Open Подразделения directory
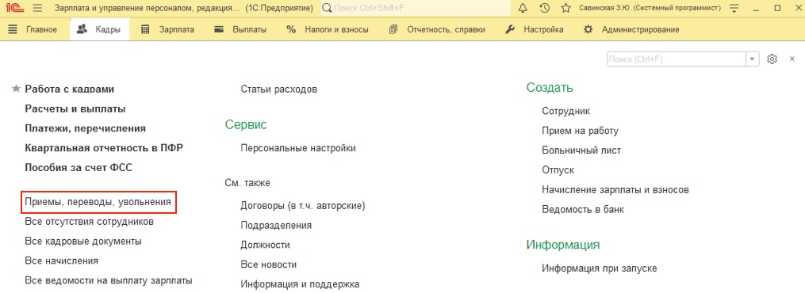805x293 pixels. pos(276,226)
